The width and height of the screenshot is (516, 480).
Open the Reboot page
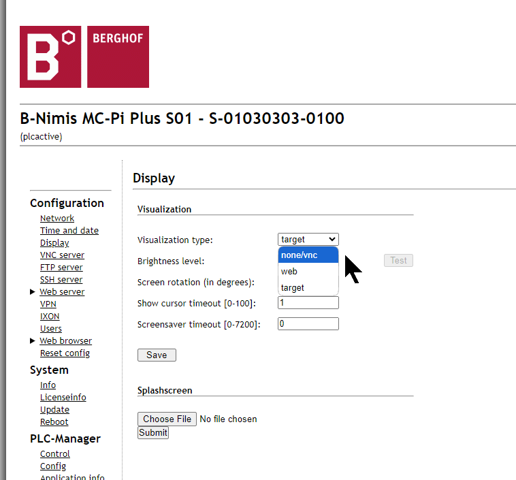tap(54, 422)
